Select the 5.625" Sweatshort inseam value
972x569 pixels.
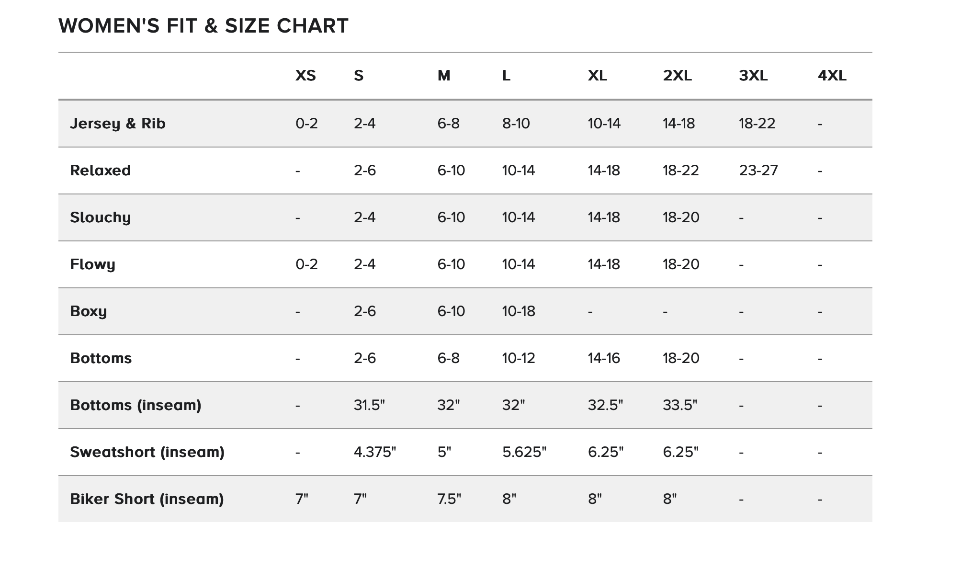524,452
